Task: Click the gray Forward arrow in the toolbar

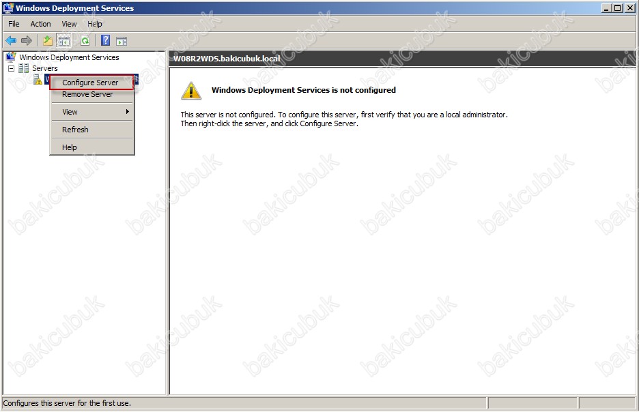Action: tap(27, 40)
